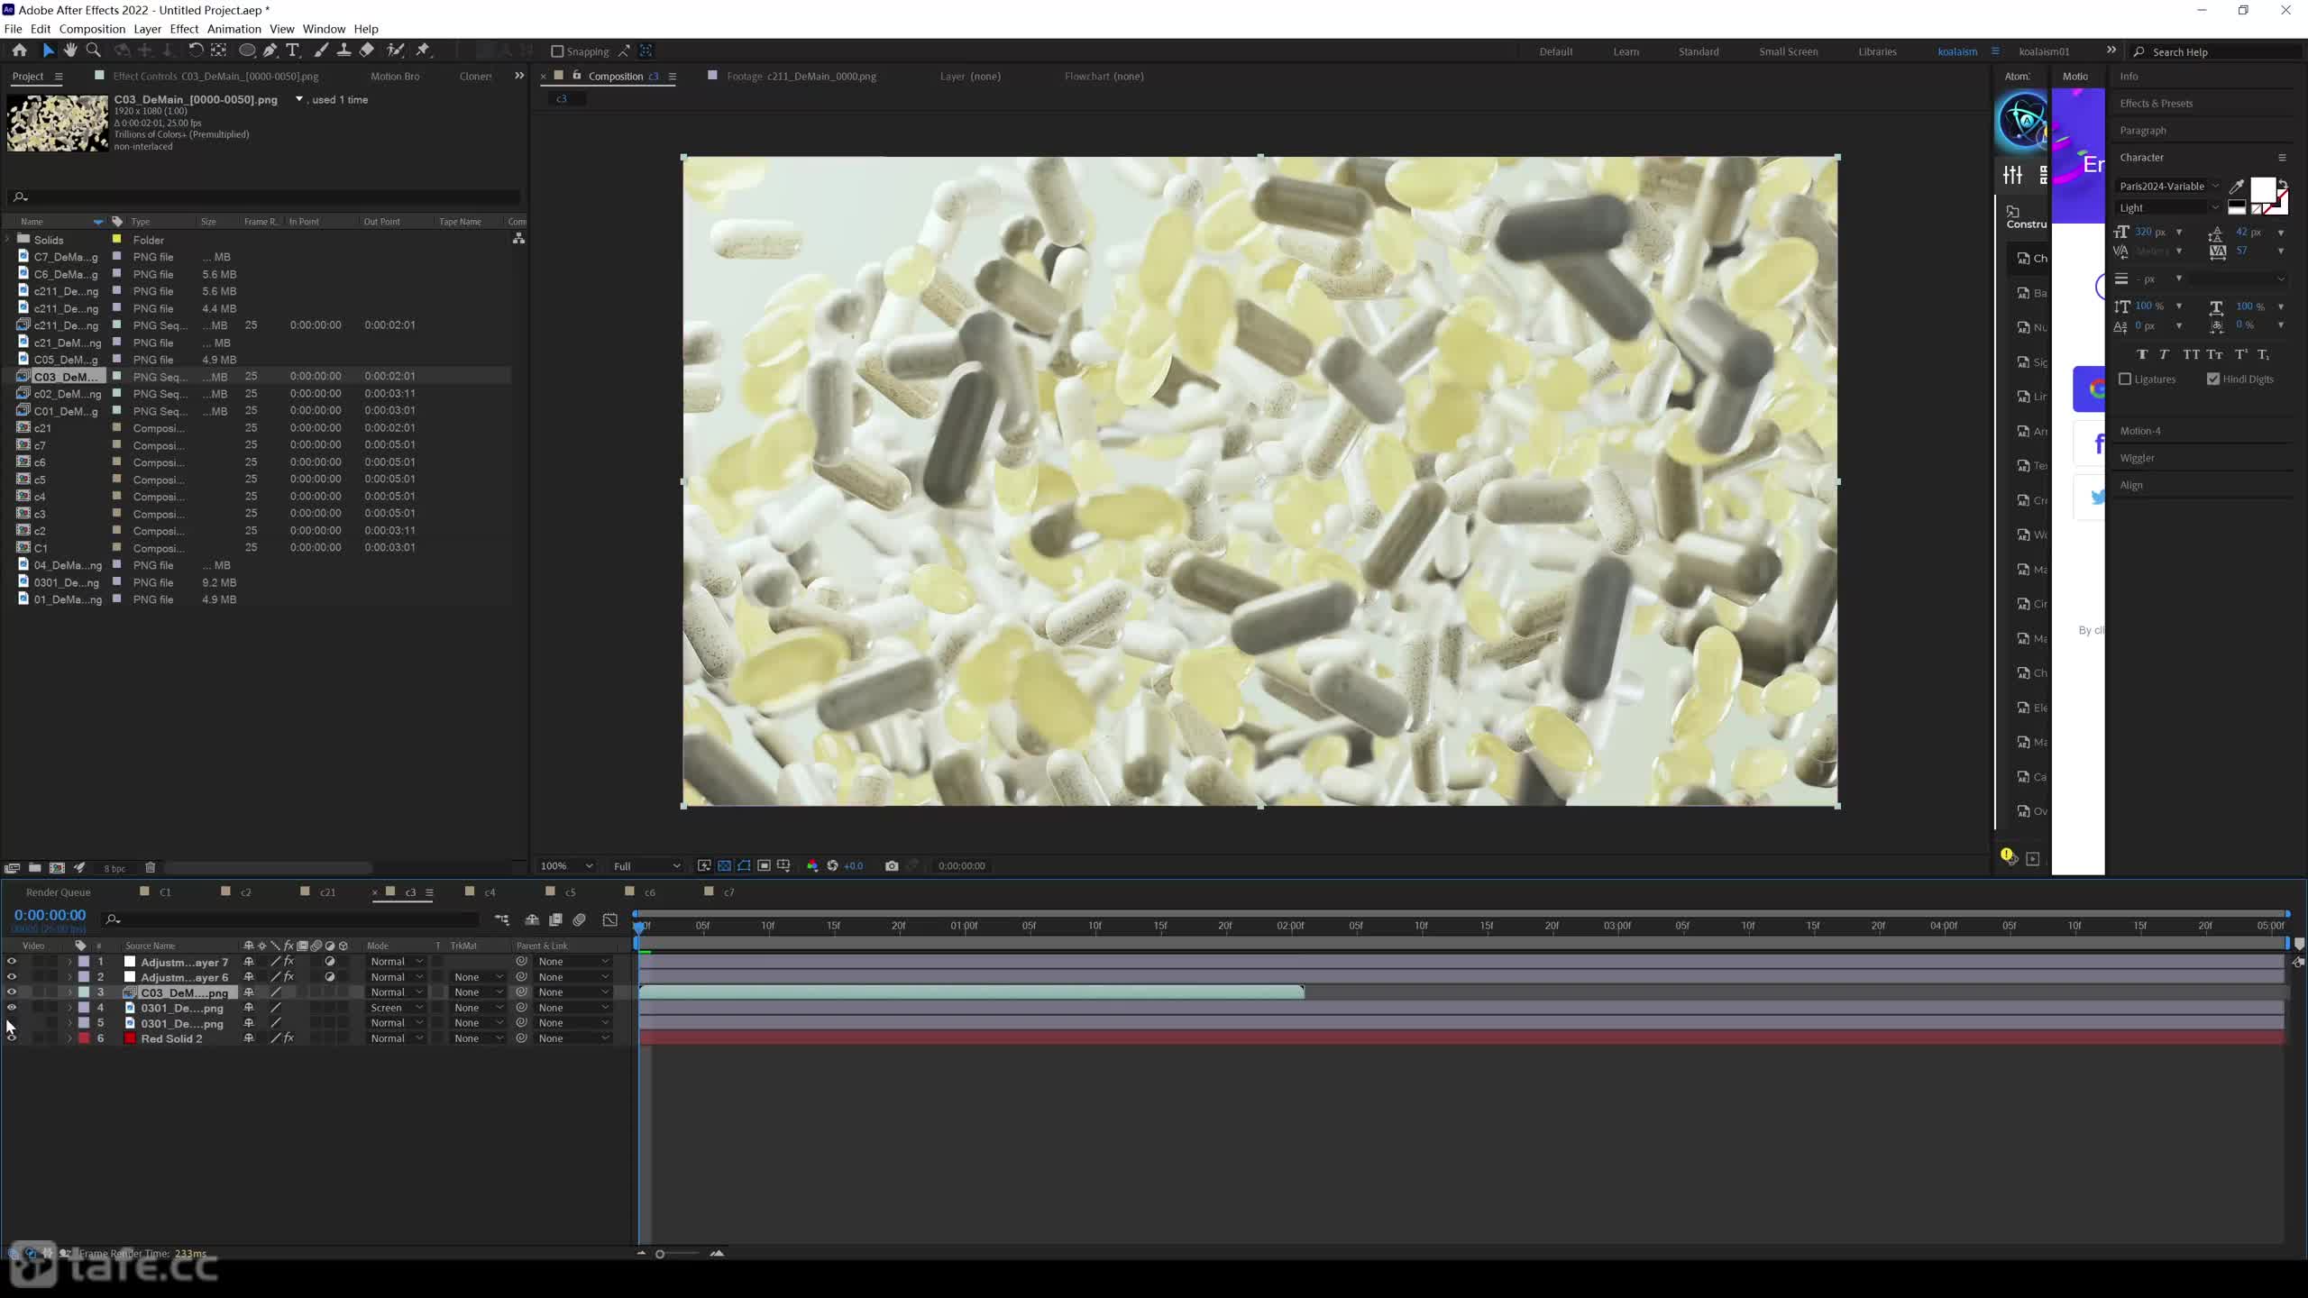2308x1298 pixels.
Task: Open the Effect Controls panel tab
Action: pyautogui.click(x=215, y=77)
